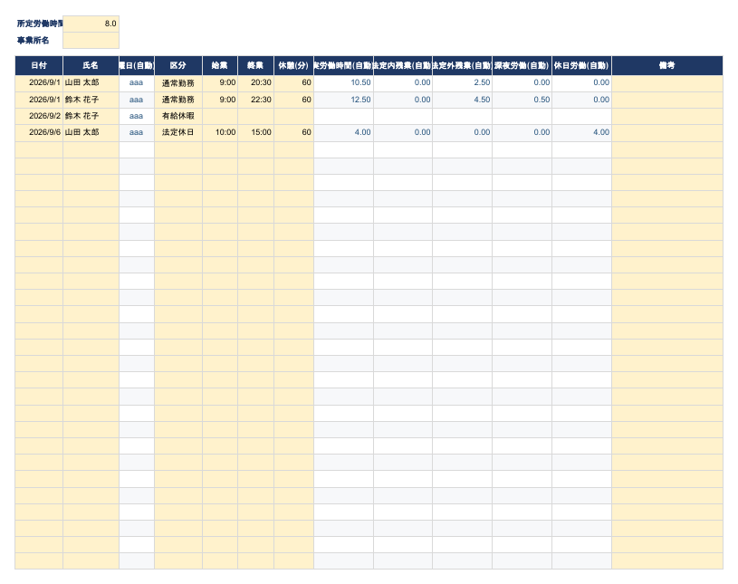Click the 事業所名 label
The width and height of the screenshot is (738, 584).
coord(33,41)
